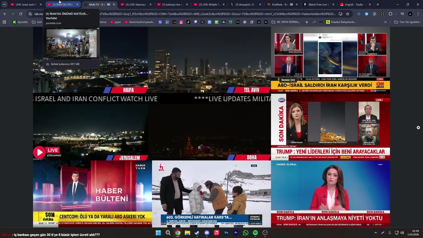Go back to previous page

coord(5,14)
